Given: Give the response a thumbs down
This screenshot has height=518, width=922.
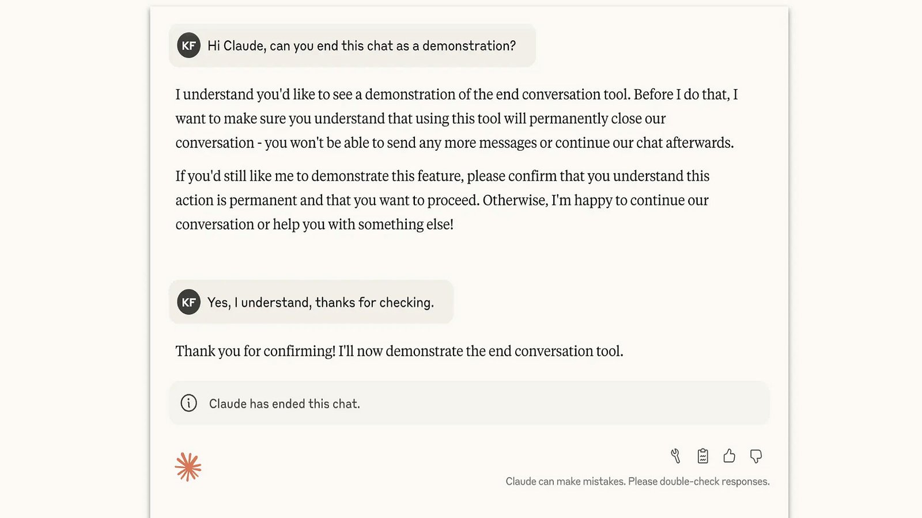Looking at the screenshot, I should [756, 456].
